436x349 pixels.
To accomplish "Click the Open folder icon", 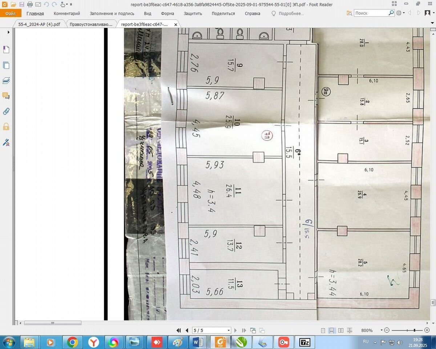I will click(13, 4).
